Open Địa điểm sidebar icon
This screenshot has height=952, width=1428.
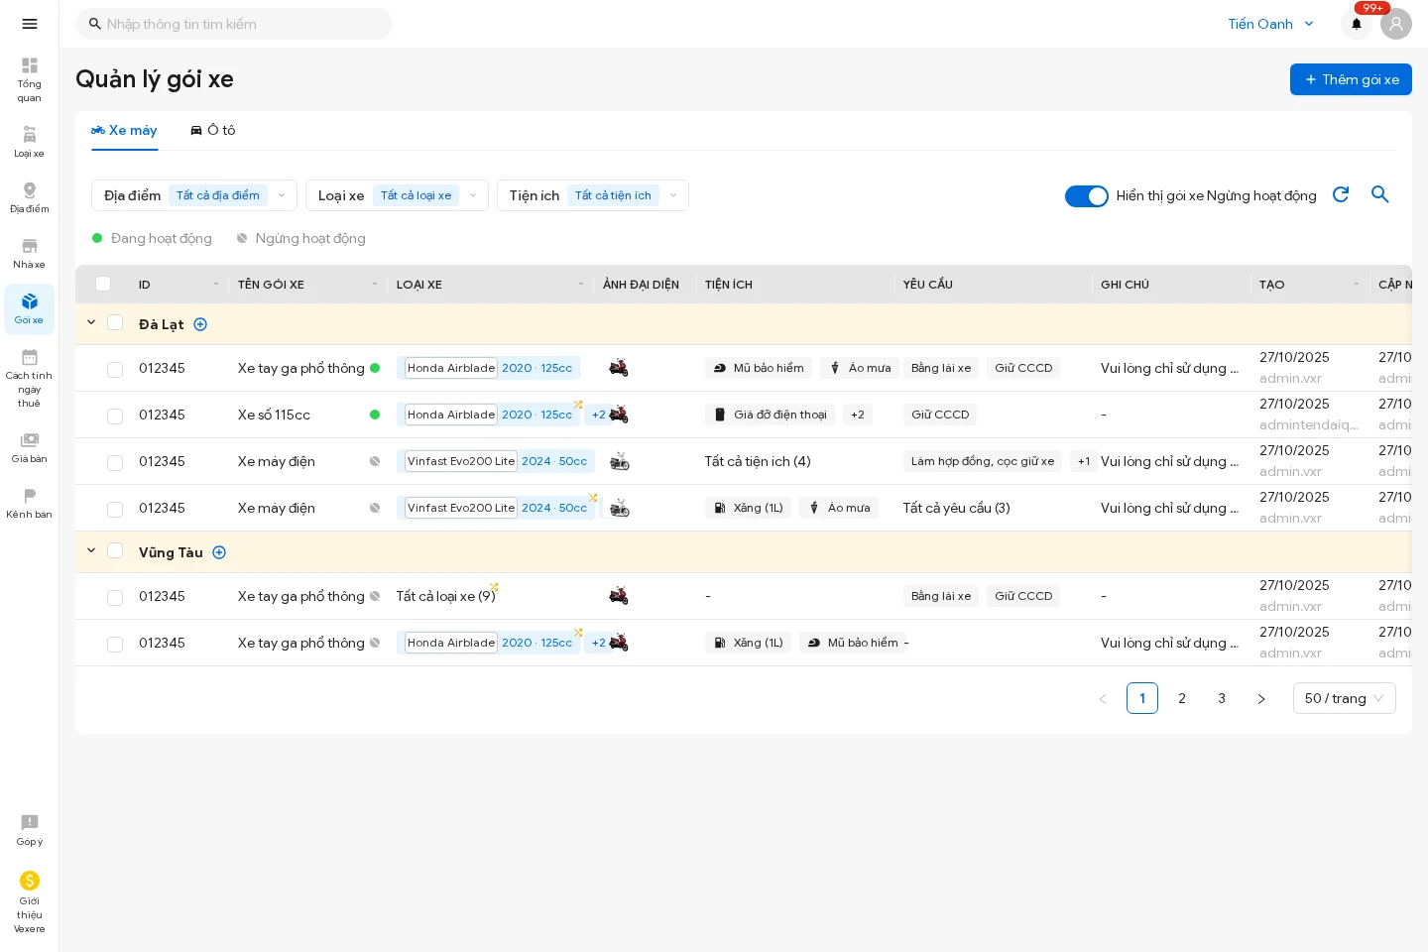click(x=30, y=197)
